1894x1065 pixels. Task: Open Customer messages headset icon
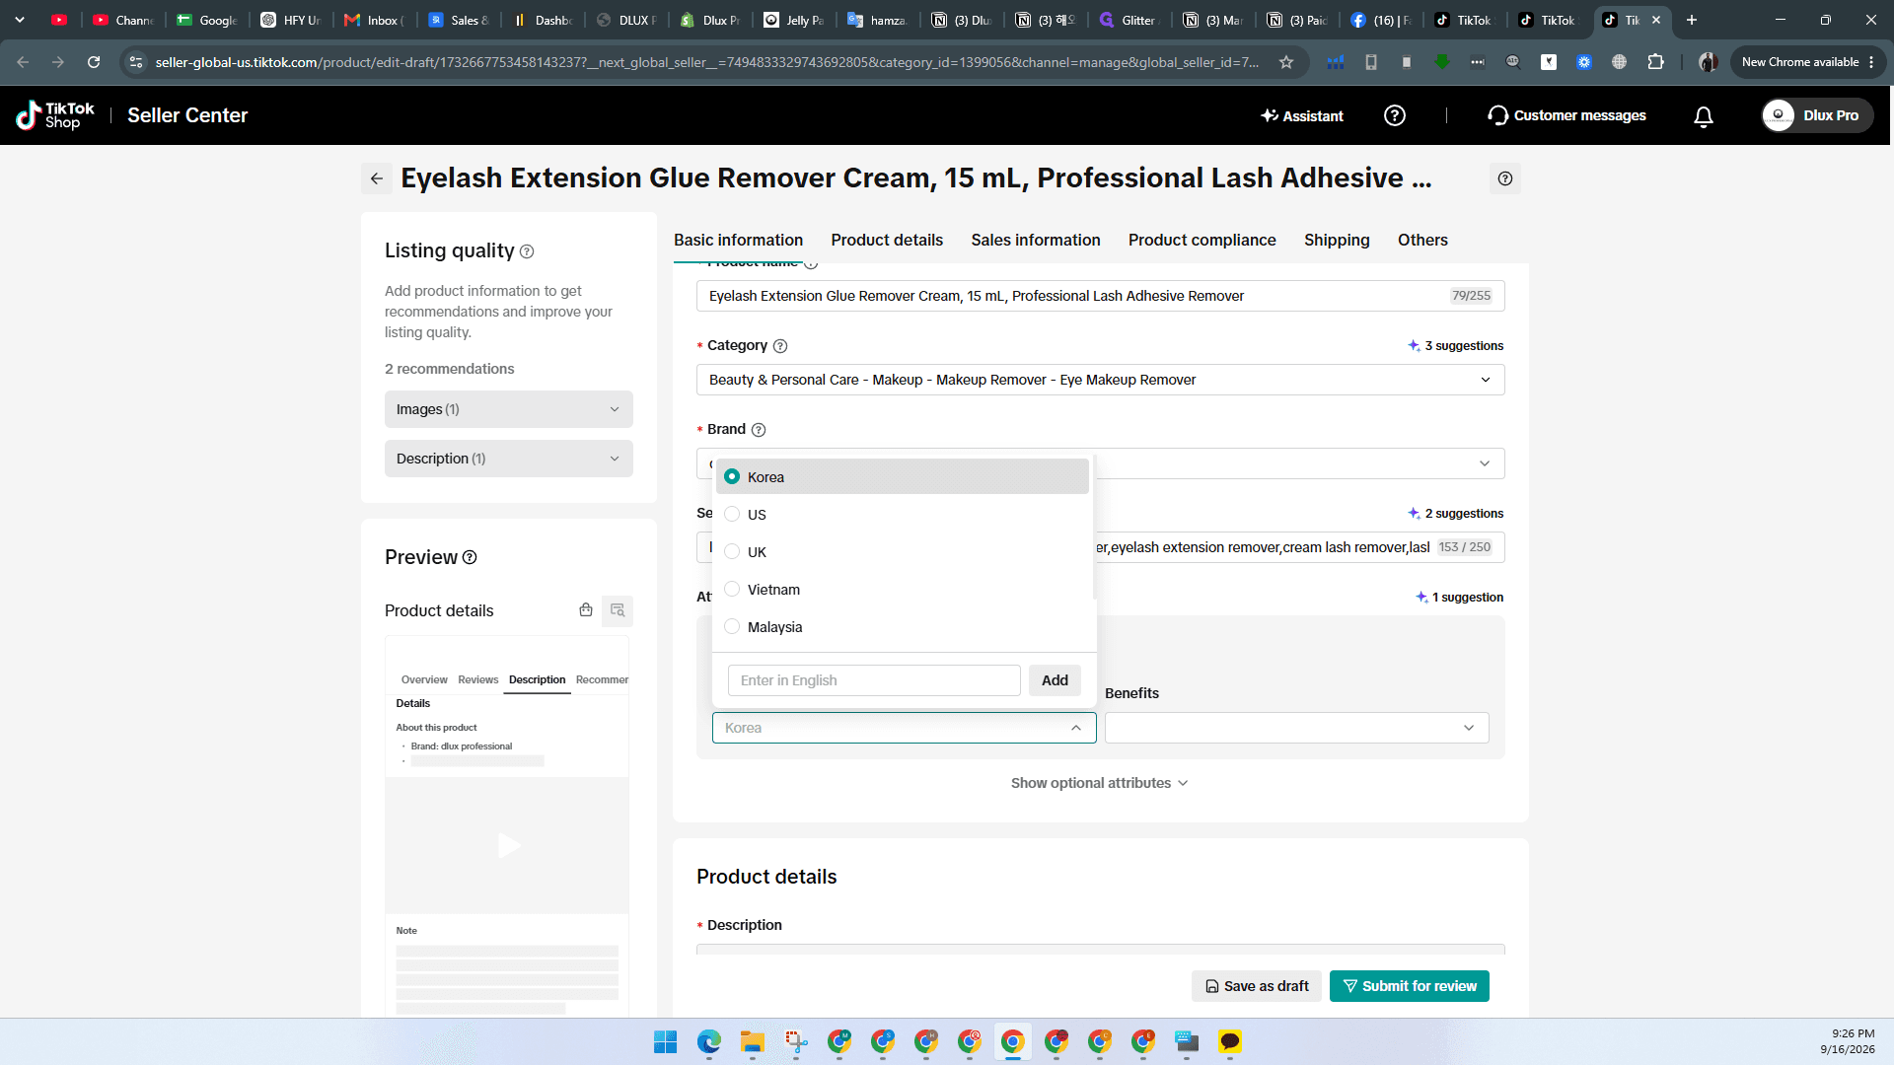pos(1497,115)
